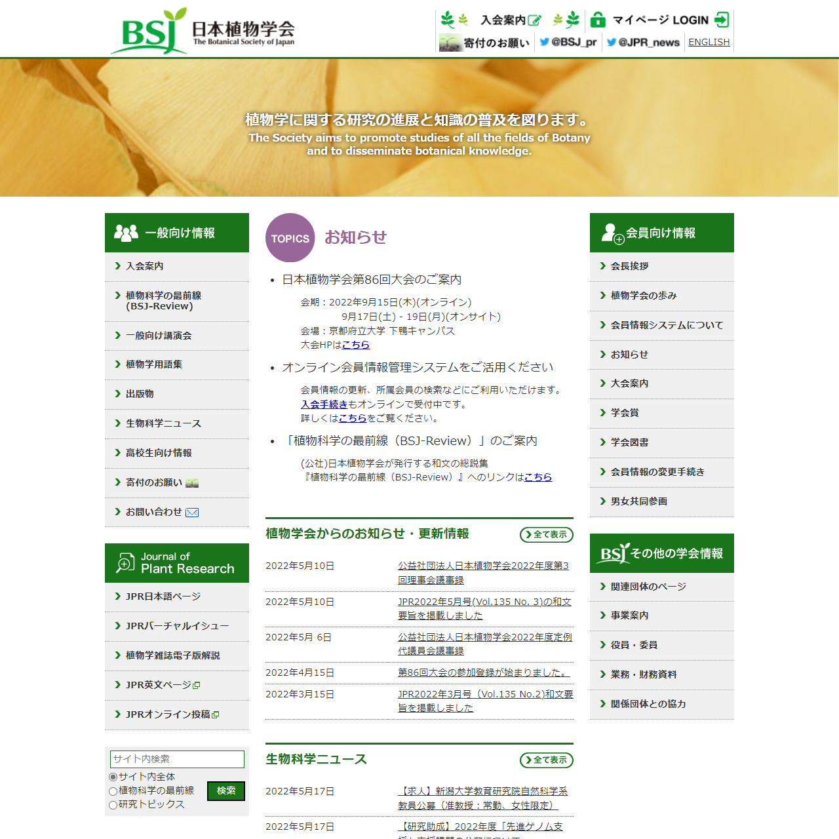Click the 寄付のお願い header banner

tap(484, 43)
